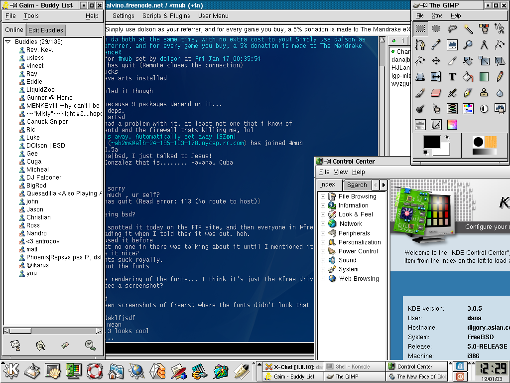Select the Flip tool in GIMP
Image resolution: width=510 pixels, height=383 pixels.
(x=436, y=76)
